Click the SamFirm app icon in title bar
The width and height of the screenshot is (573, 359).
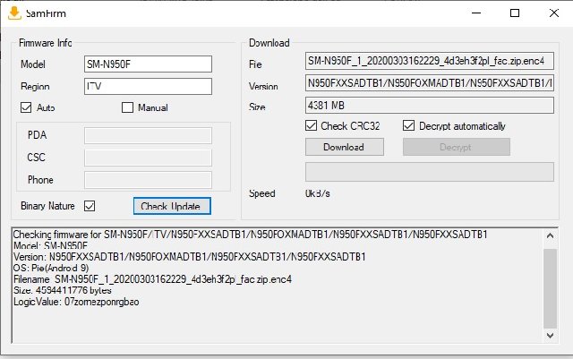[x=14, y=13]
